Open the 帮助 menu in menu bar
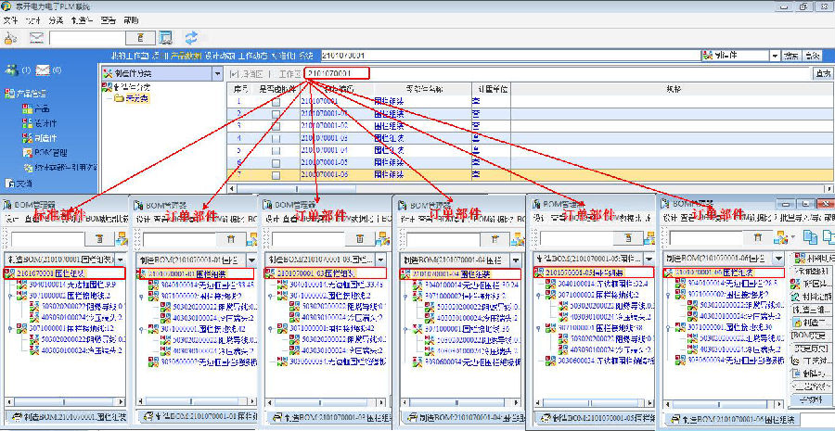 click(x=132, y=19)
